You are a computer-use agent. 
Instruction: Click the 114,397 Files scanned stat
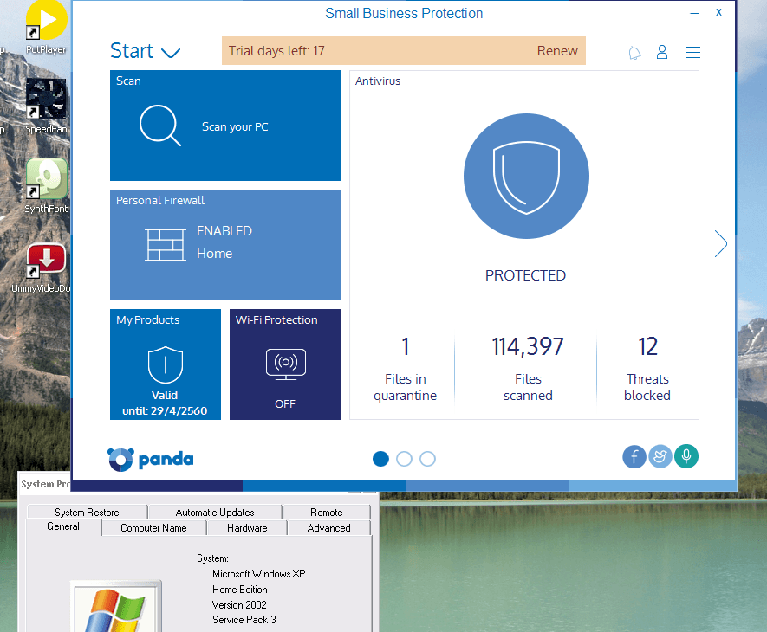tap(528, 369)
